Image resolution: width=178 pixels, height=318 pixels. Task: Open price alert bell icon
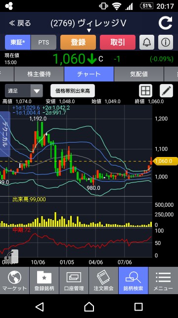(147, 42)
